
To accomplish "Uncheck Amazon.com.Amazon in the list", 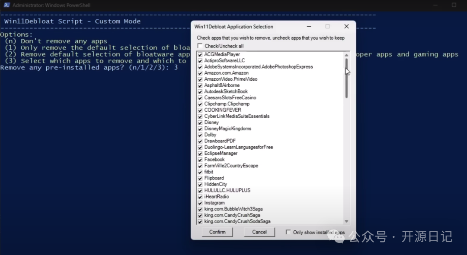I will (200, 73).
